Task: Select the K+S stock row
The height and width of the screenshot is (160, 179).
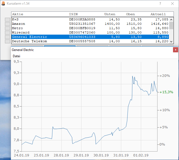Action: click(x=90, y=19)
